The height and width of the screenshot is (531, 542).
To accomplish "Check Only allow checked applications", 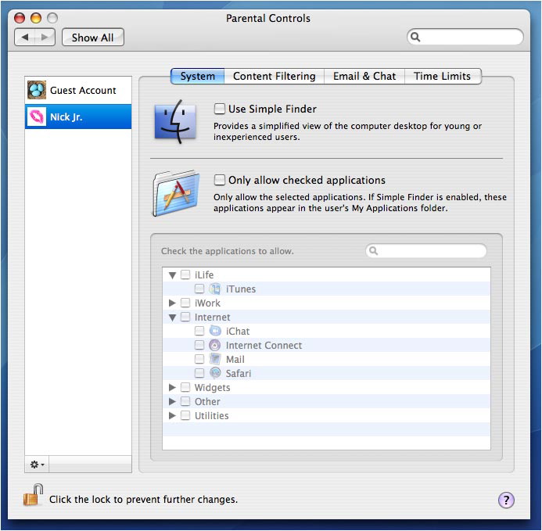I will [220, 180].
